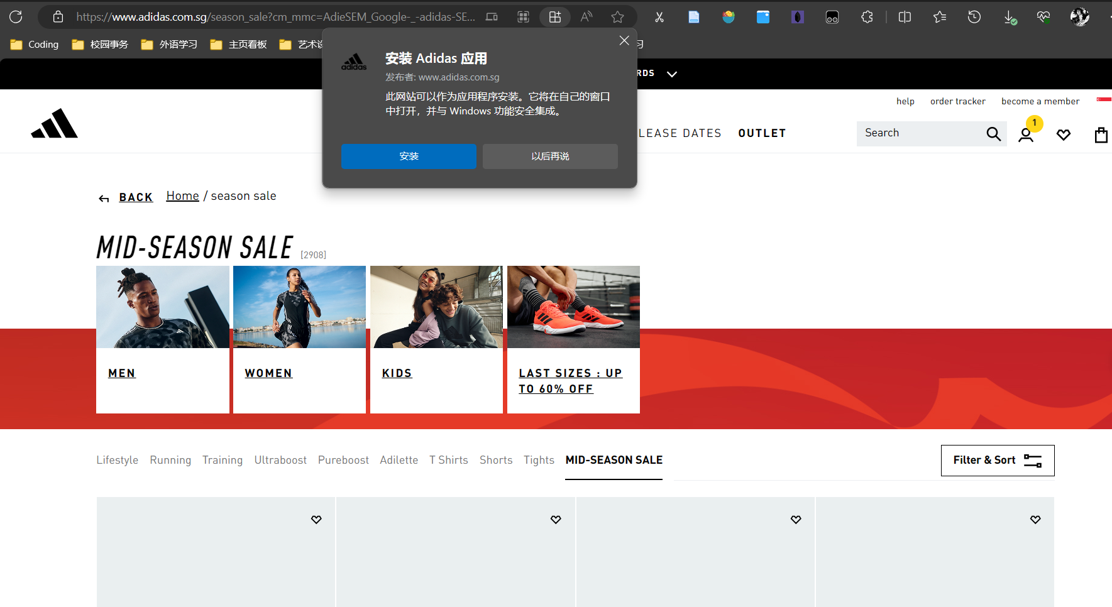Screen dimensions: 1112x607
Task: Open the shopping bag icon
Action: click(1101, 135)
